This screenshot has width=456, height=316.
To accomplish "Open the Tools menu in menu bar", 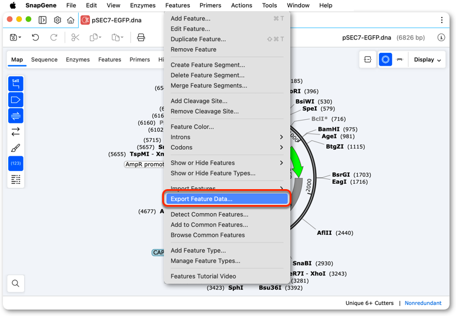I will pyautogui.click(x=269, y=5).
